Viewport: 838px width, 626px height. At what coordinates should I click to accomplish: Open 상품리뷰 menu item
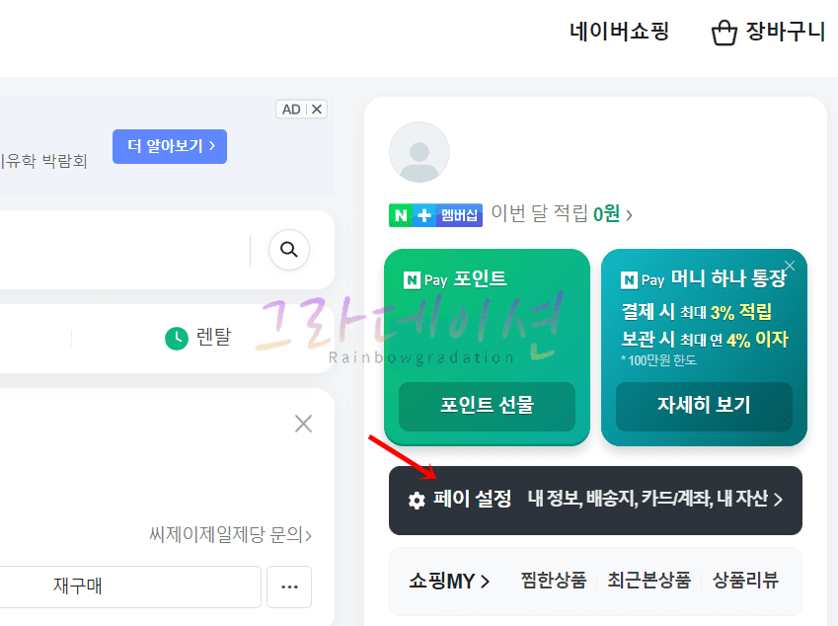pos(745,580)
